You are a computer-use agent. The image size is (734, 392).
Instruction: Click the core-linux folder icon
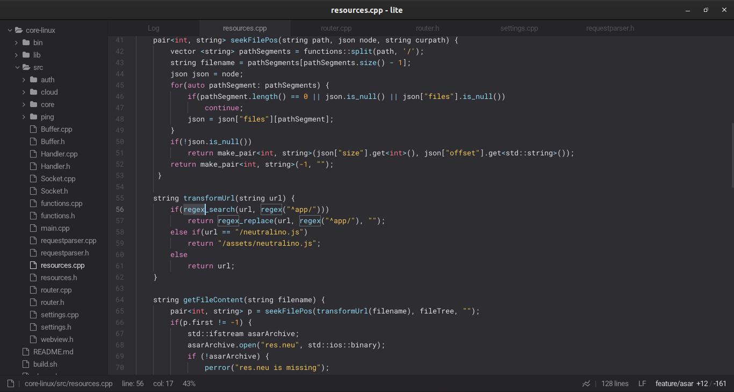(x=19, y=30)
